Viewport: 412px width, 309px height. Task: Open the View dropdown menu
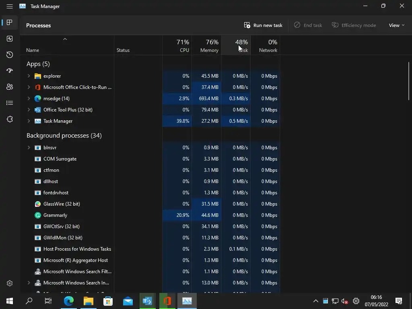396,25
